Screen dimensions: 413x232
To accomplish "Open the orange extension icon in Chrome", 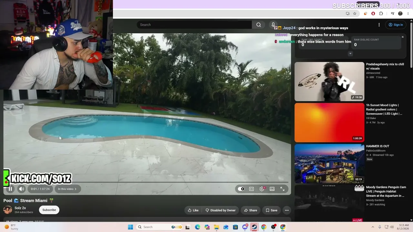I will point(366,14).
